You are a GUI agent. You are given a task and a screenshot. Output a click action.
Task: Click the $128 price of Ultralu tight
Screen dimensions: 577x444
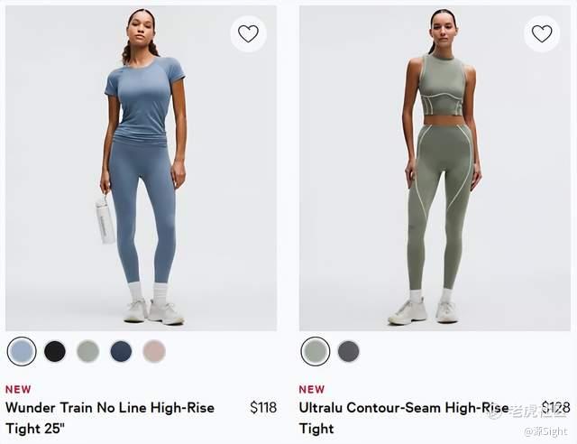click(x=556, y=408)
